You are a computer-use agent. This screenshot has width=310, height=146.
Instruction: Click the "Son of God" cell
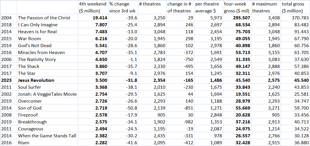point(47,108)
